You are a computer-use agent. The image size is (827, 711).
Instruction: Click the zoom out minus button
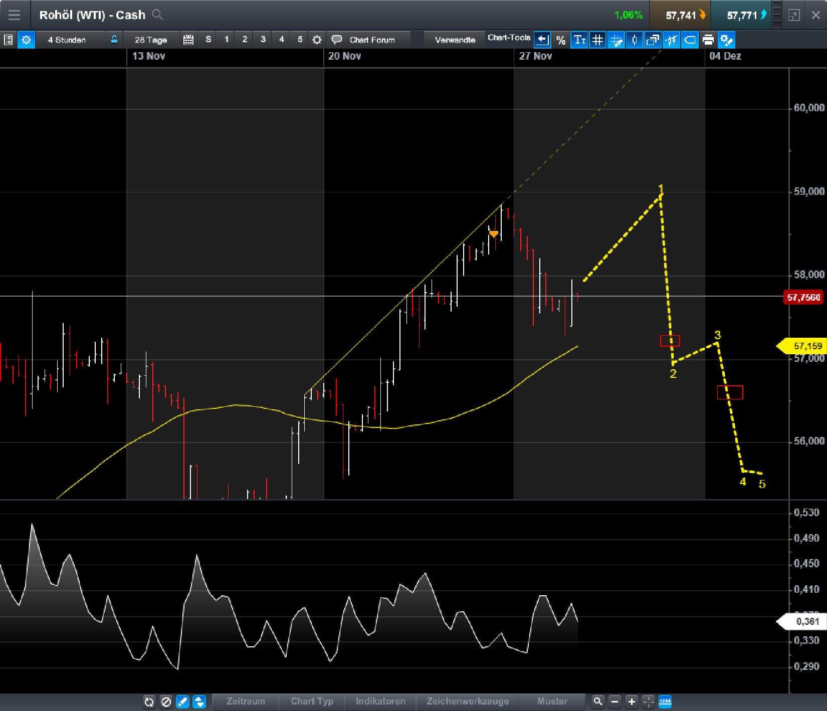[x=615, y=702]
